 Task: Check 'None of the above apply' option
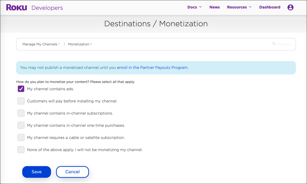[x=21, y=149]
